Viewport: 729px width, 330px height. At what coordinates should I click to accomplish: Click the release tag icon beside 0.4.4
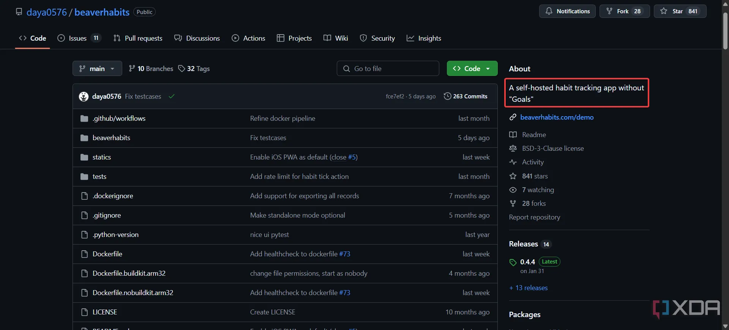point(513,262)
